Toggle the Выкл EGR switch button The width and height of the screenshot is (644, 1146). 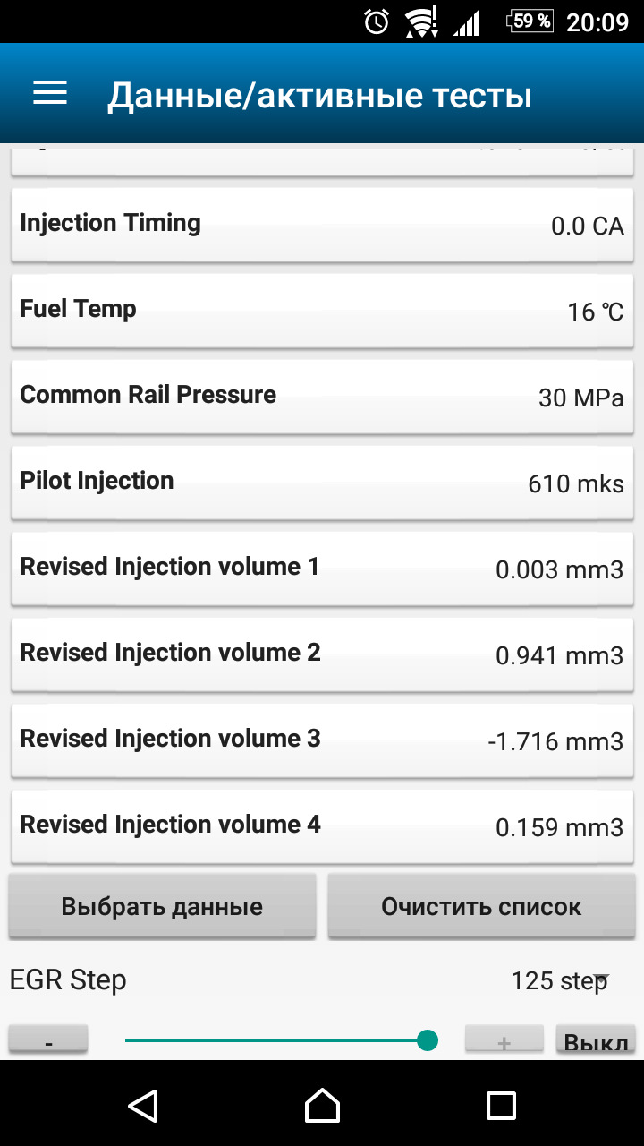click(595, 1041)
